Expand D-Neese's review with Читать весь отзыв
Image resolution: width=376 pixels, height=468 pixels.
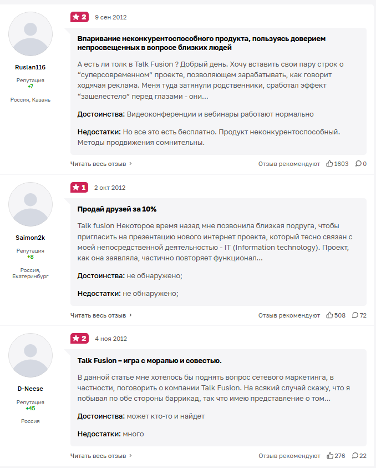click(101, 456)
